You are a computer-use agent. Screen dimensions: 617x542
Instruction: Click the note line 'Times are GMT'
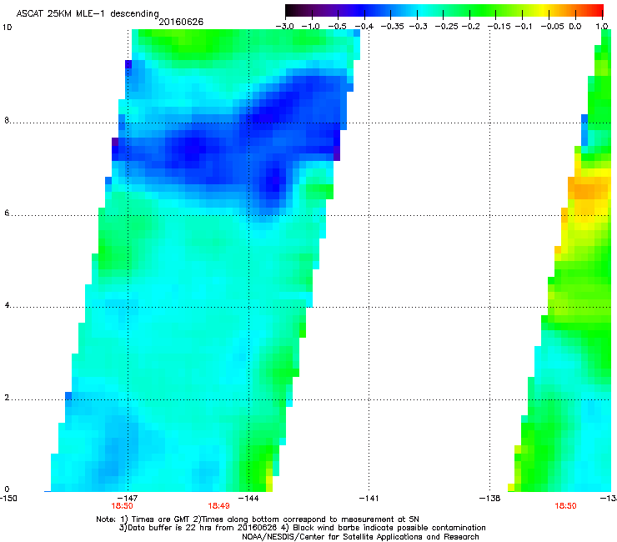click(x=258, y=519)
